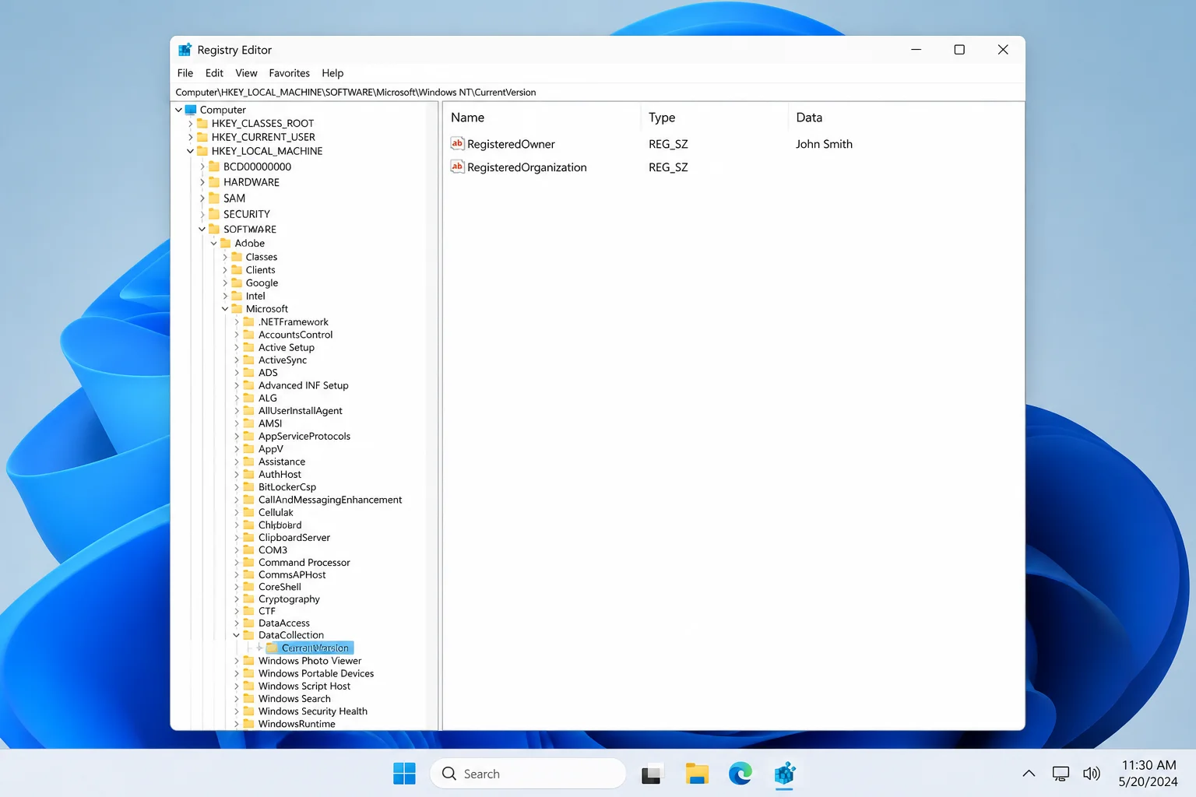This screenshot has width=1196, height=797.
Task: Open the Edit menu
Action: click(x=214, y=73)
